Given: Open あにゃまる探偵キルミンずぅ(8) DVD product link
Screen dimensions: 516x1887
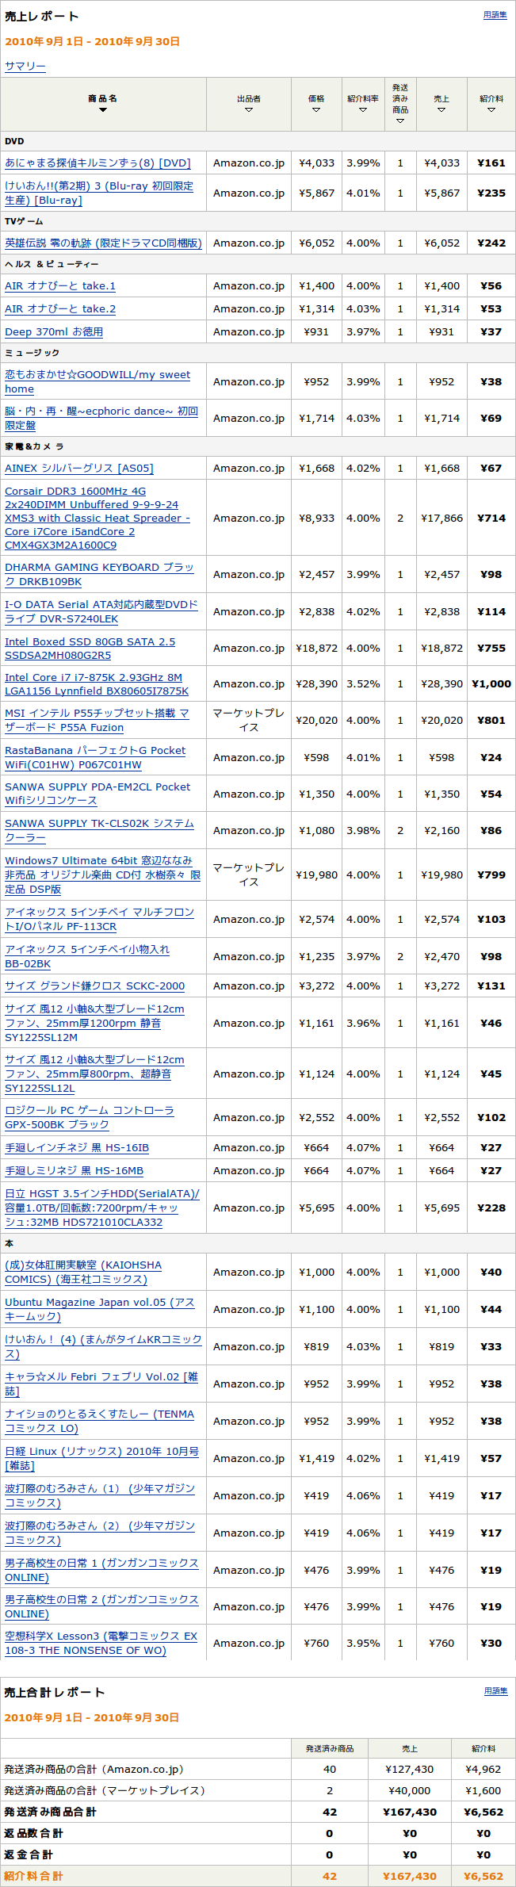Looking at the screenshot, I should point(97,163).
